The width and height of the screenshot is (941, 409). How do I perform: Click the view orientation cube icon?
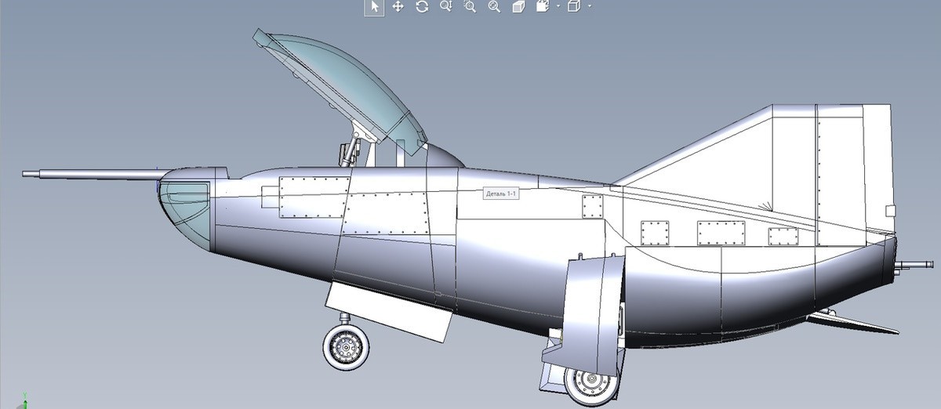542,7
